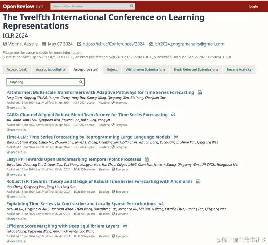The width and height of the screenshot is (268, 245).
Task: Expand Show details under CARD
Action: [x=16, y=130]
